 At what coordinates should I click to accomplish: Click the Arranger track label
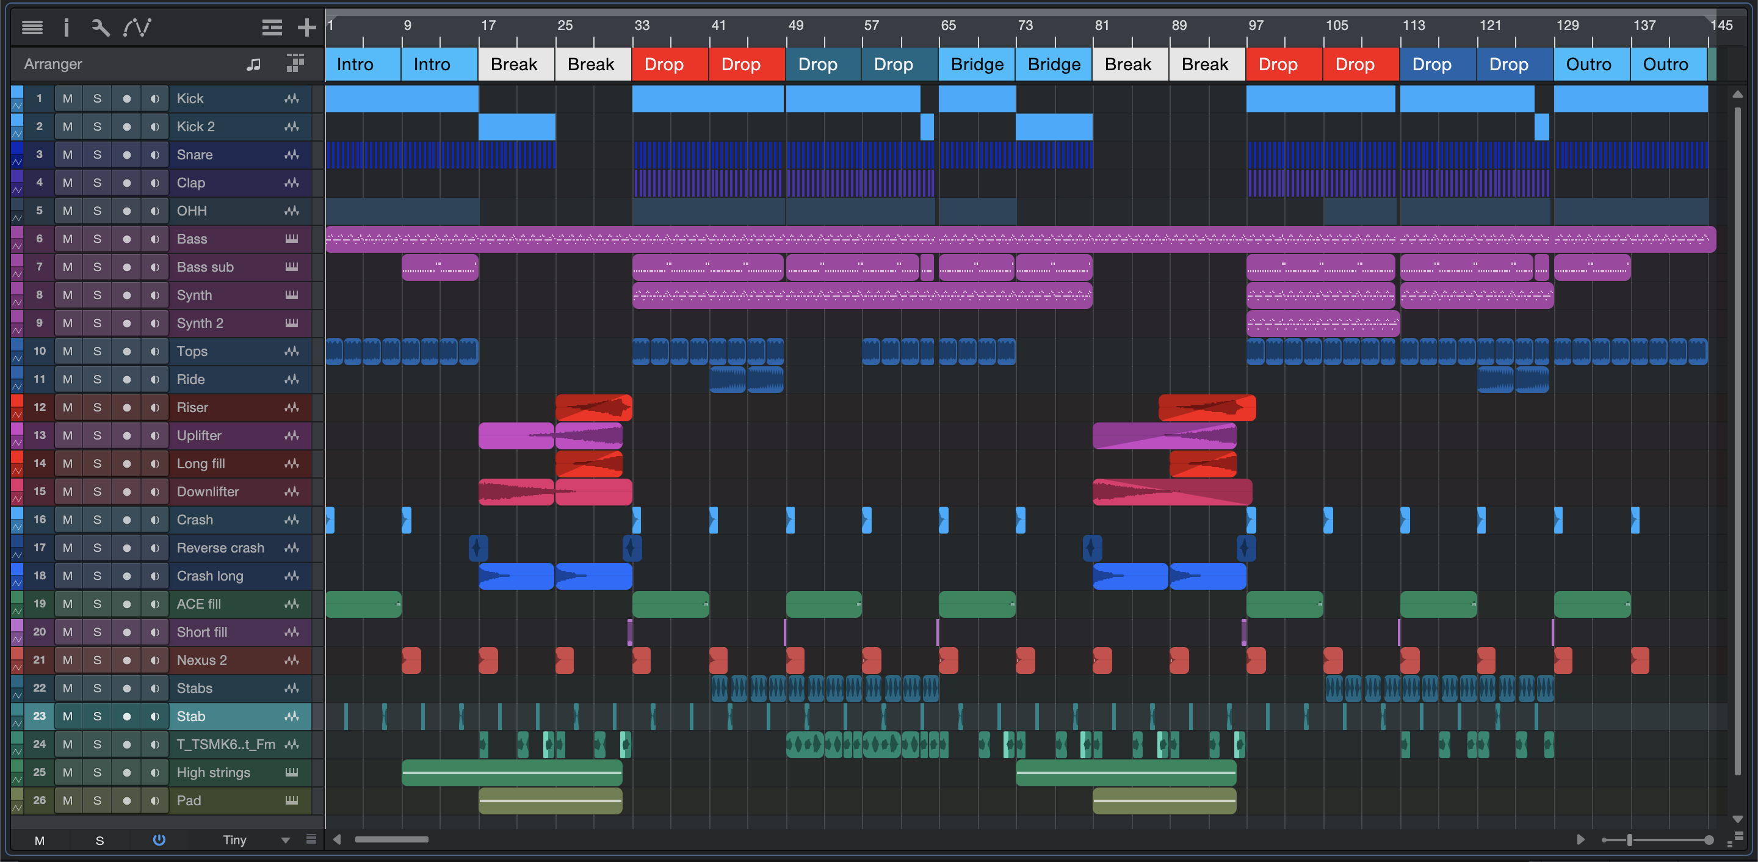click(x=52, y=64)
